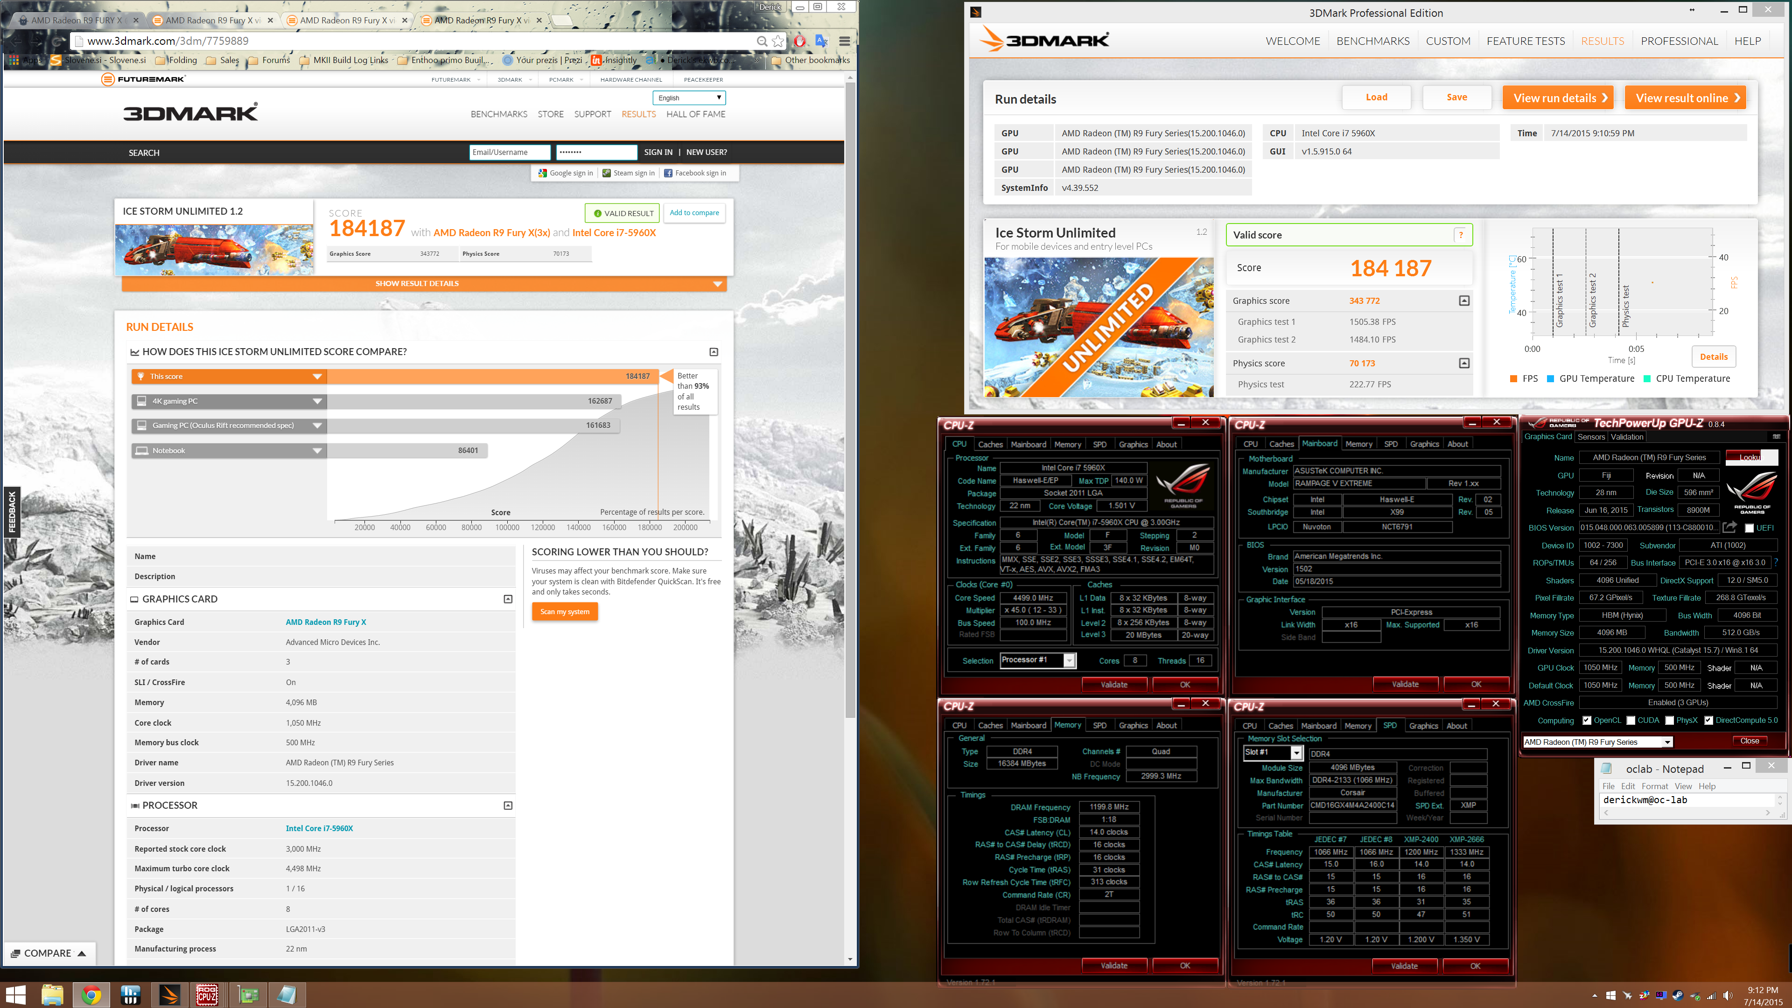Click the Chrome bookmark star icon
The height and width of the screenshot is (1008, 1792).
[778, 41]
